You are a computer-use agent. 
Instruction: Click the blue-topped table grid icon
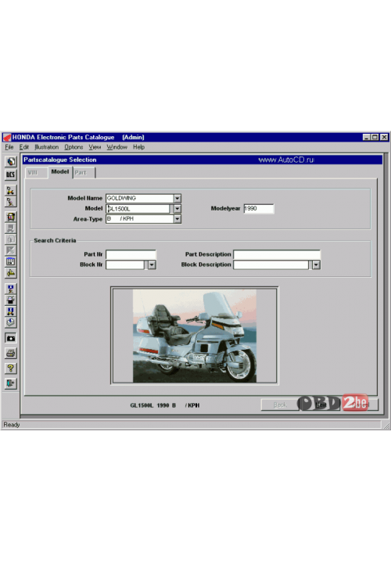click(10, 261)
